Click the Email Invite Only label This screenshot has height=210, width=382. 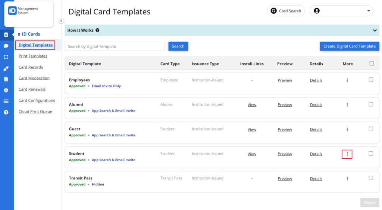pyautogui.click(x=106, y=86)
